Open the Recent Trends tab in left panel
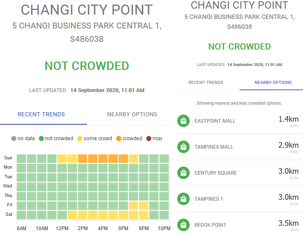 [41, 114]
